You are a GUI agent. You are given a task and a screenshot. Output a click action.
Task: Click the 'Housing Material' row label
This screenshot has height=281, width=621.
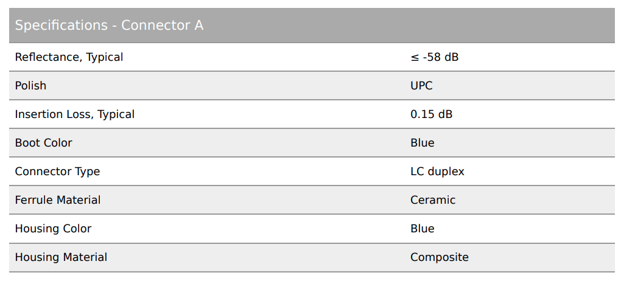coord(61,257)
